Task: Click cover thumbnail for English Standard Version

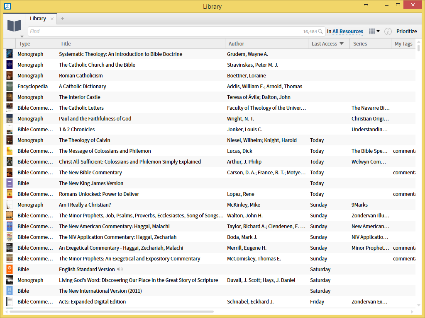Action: [x=10, y=269]
